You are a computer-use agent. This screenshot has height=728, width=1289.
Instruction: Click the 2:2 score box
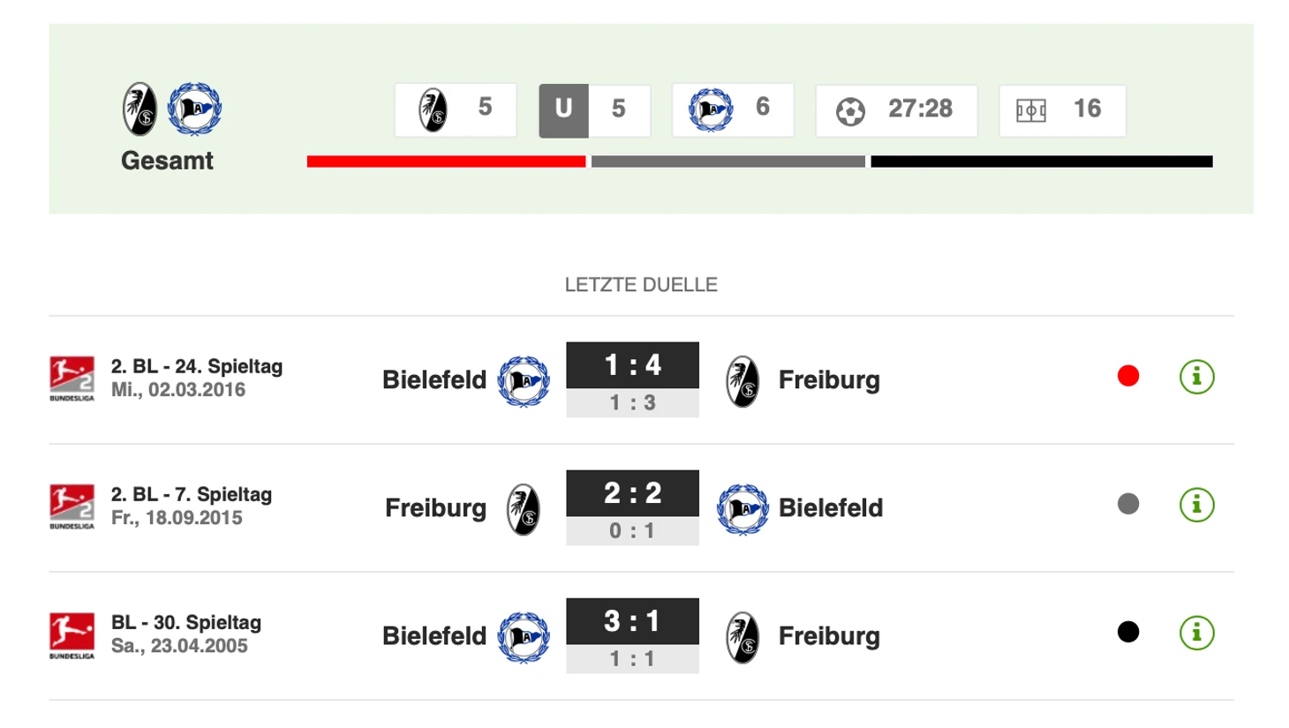click(632, 493)
